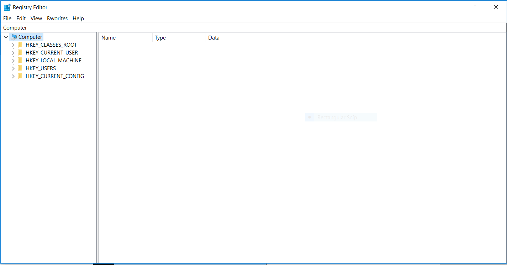Sort by the Type column header
The image size is (507, 265).
tap(179, 37)
